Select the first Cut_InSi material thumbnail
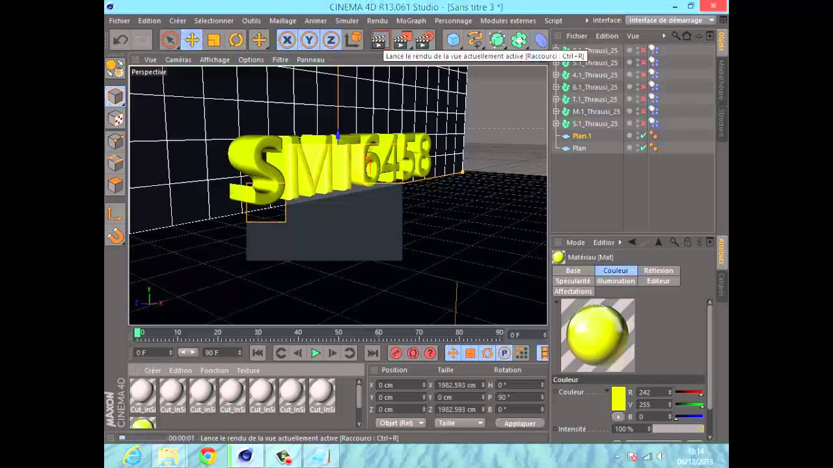This screenshot has height=468, width=833. pos(143,395)
